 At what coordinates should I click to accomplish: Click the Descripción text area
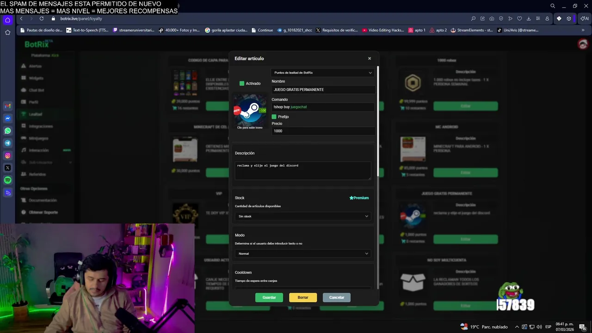click(x=303, y=171)
